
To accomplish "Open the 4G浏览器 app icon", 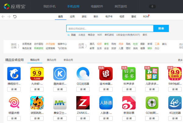I will coord(175,103).
